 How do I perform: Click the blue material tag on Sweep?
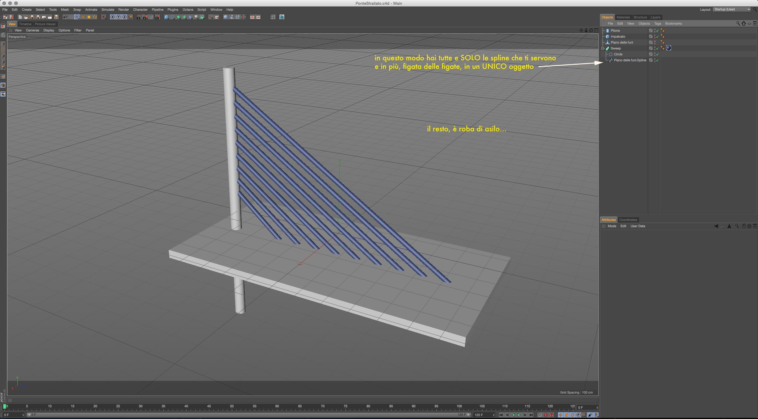(x=668, y=48)
